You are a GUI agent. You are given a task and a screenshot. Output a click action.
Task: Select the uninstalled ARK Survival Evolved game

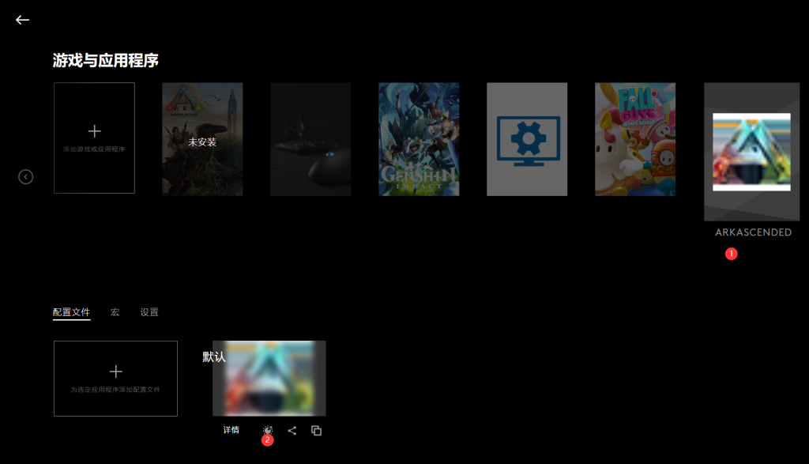pyautogui.click(x=202, y=139)
